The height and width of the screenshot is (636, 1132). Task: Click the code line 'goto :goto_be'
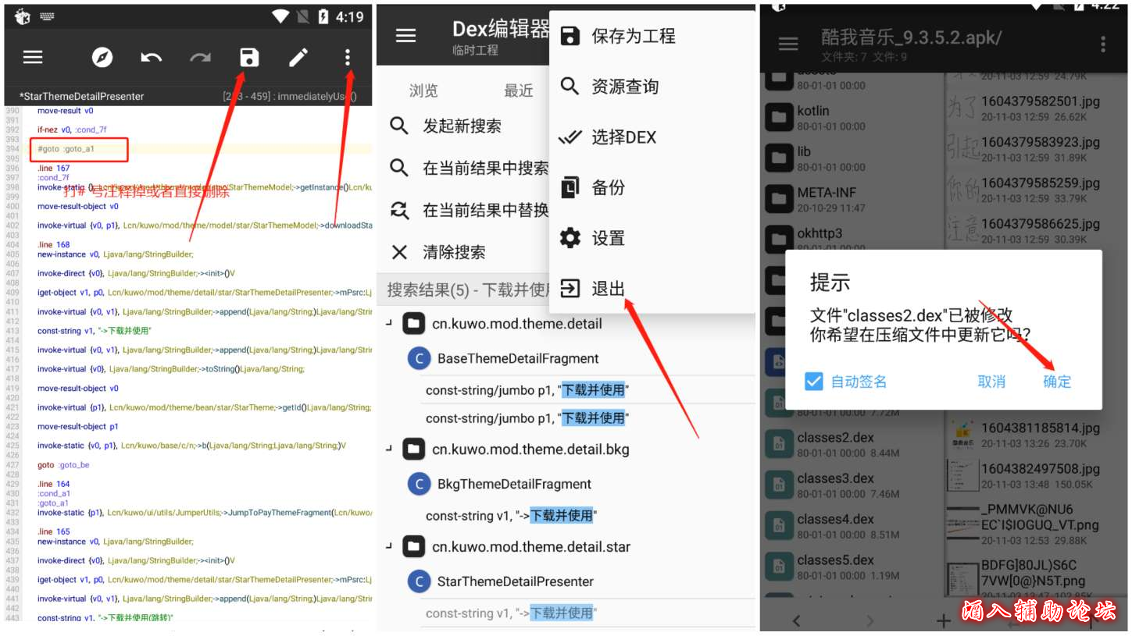63,465
